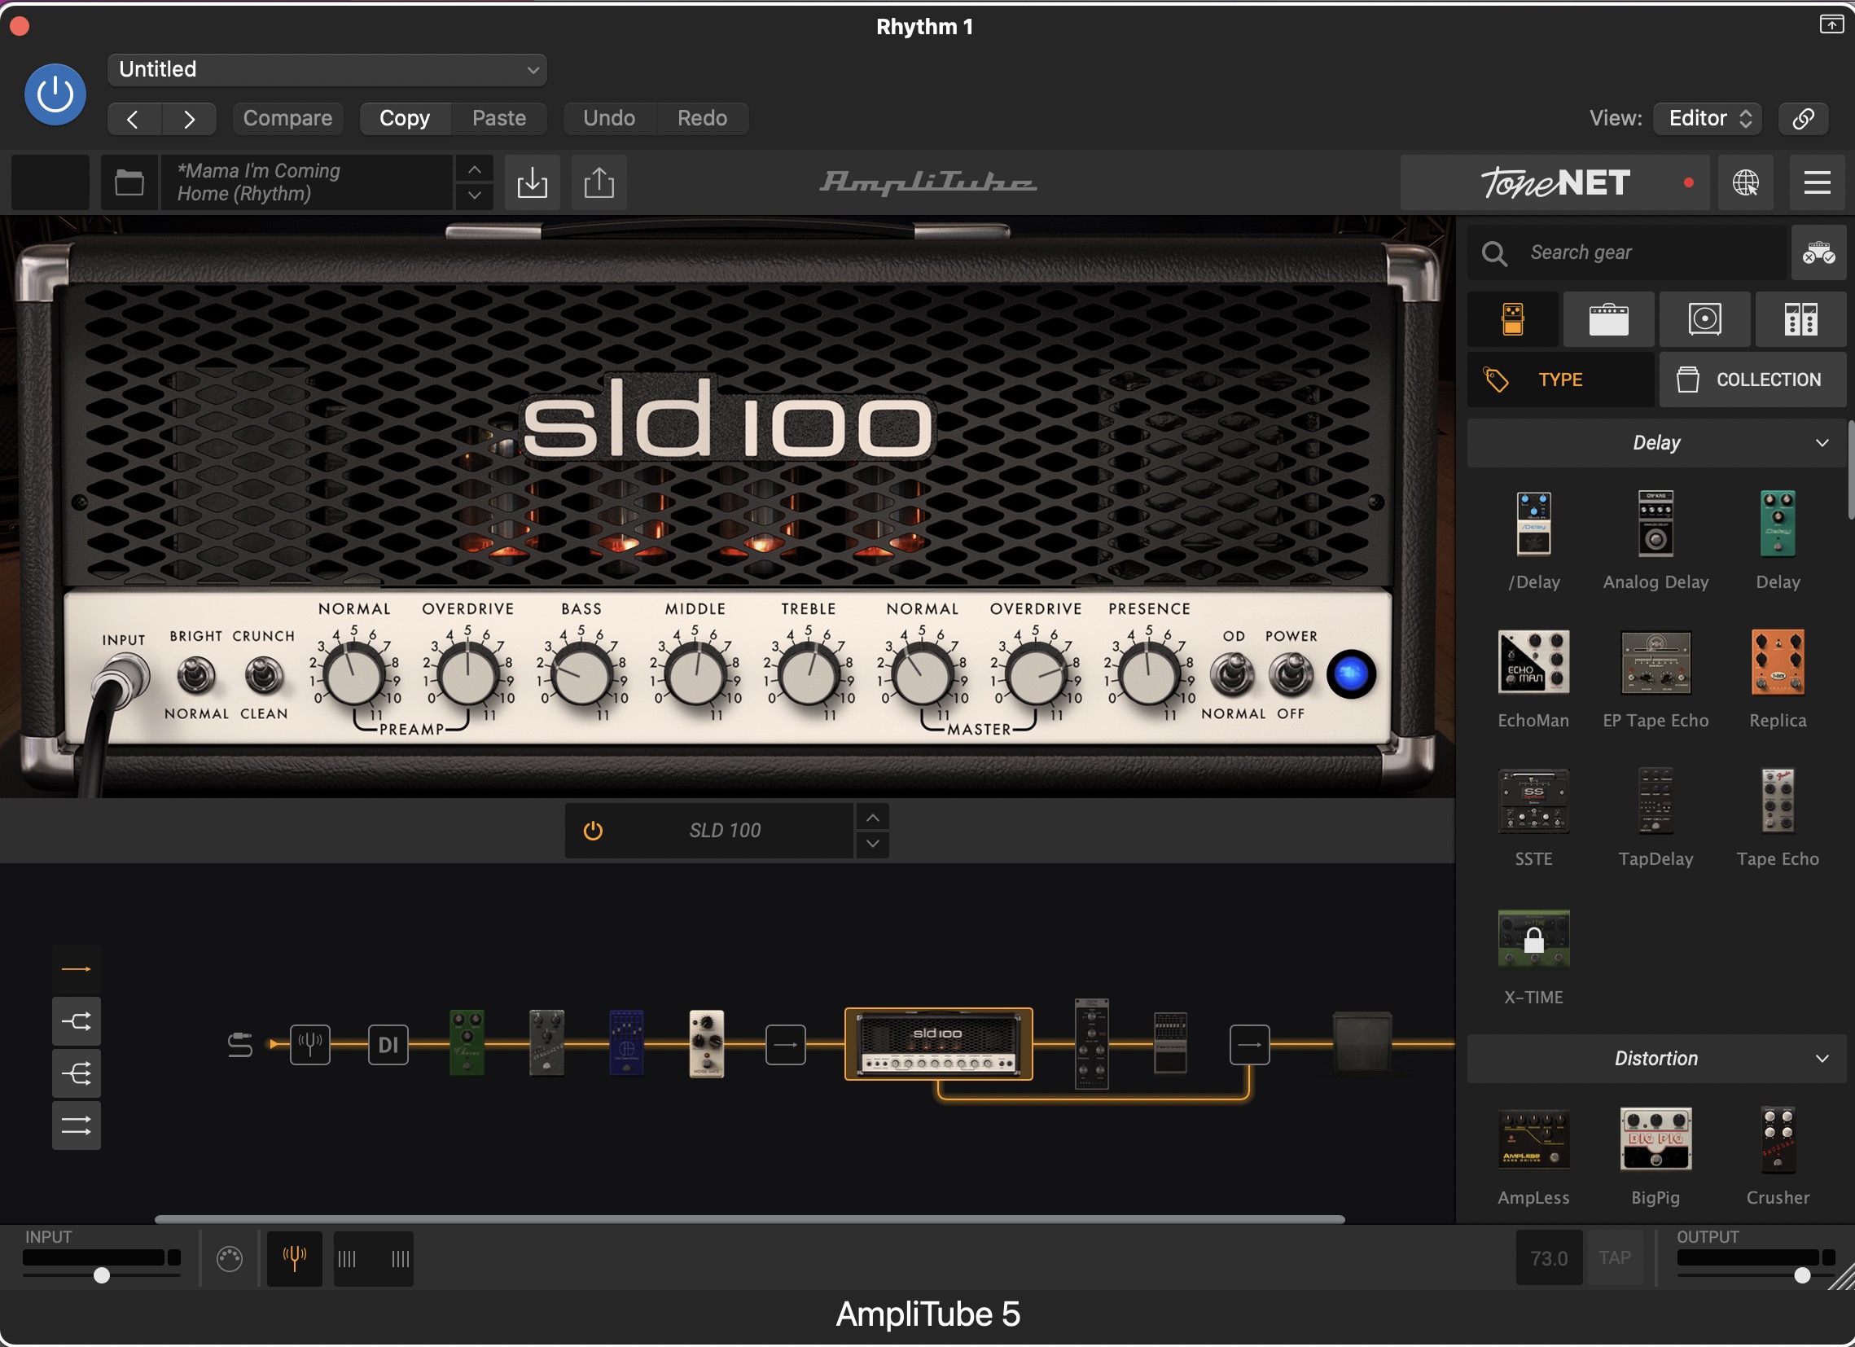
Task: Click the export preset share icon
Action: coord(599,182)
